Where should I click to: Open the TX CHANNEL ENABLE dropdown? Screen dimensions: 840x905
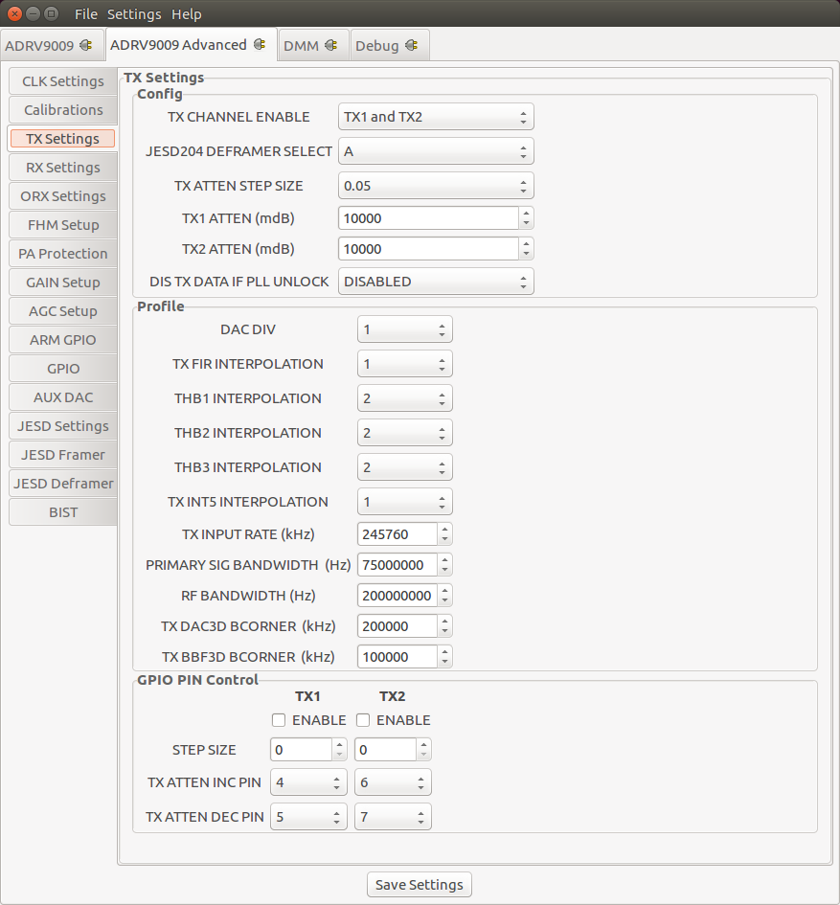tap(436, 116)
